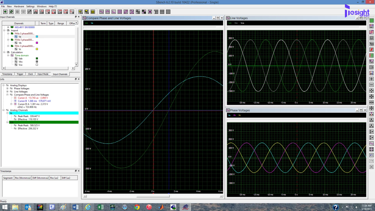Screen dimensions: 375x211
Task: Click the new digital display square-wave icon
Action: coord(108,12)
